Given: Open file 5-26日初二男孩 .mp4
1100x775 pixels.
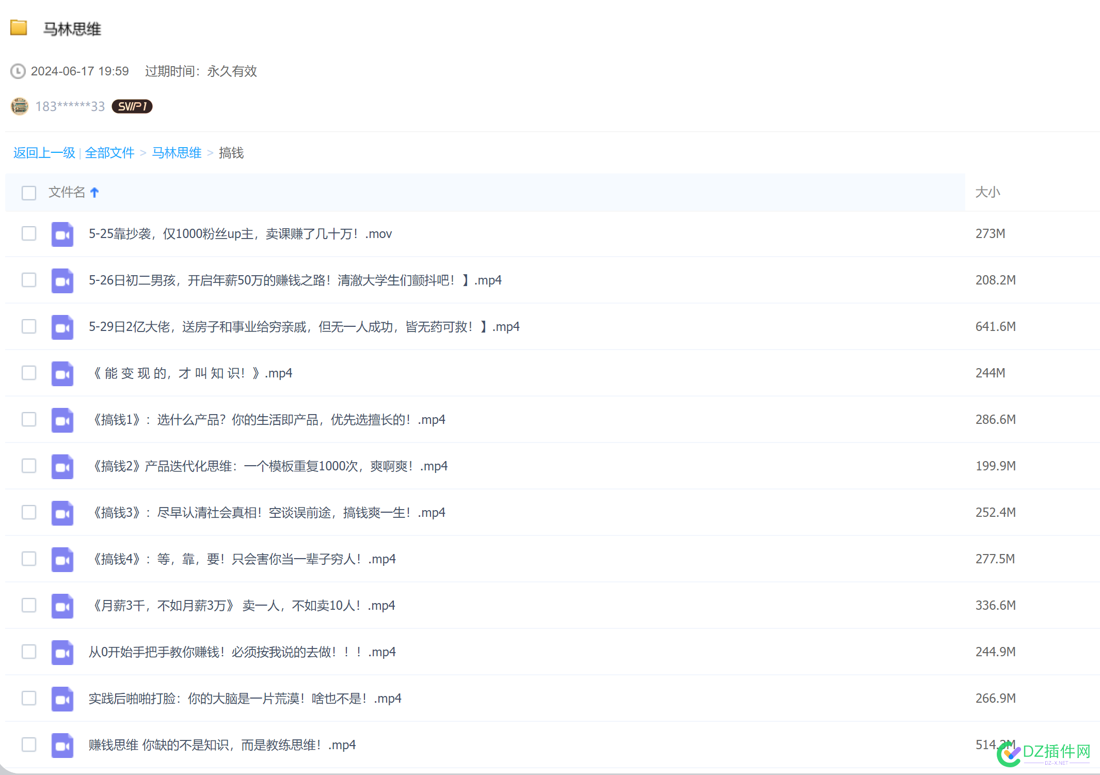Looking at the screenshot, I should pyautogui.click(x=295, y=280).
